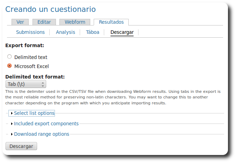The width and height of the screenshot is (236, 163).
Task: Click the Descargar sub-tab link
Action: [122, 32]
